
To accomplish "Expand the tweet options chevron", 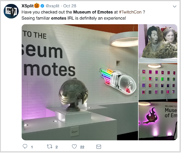I will [x=175, y=6].
